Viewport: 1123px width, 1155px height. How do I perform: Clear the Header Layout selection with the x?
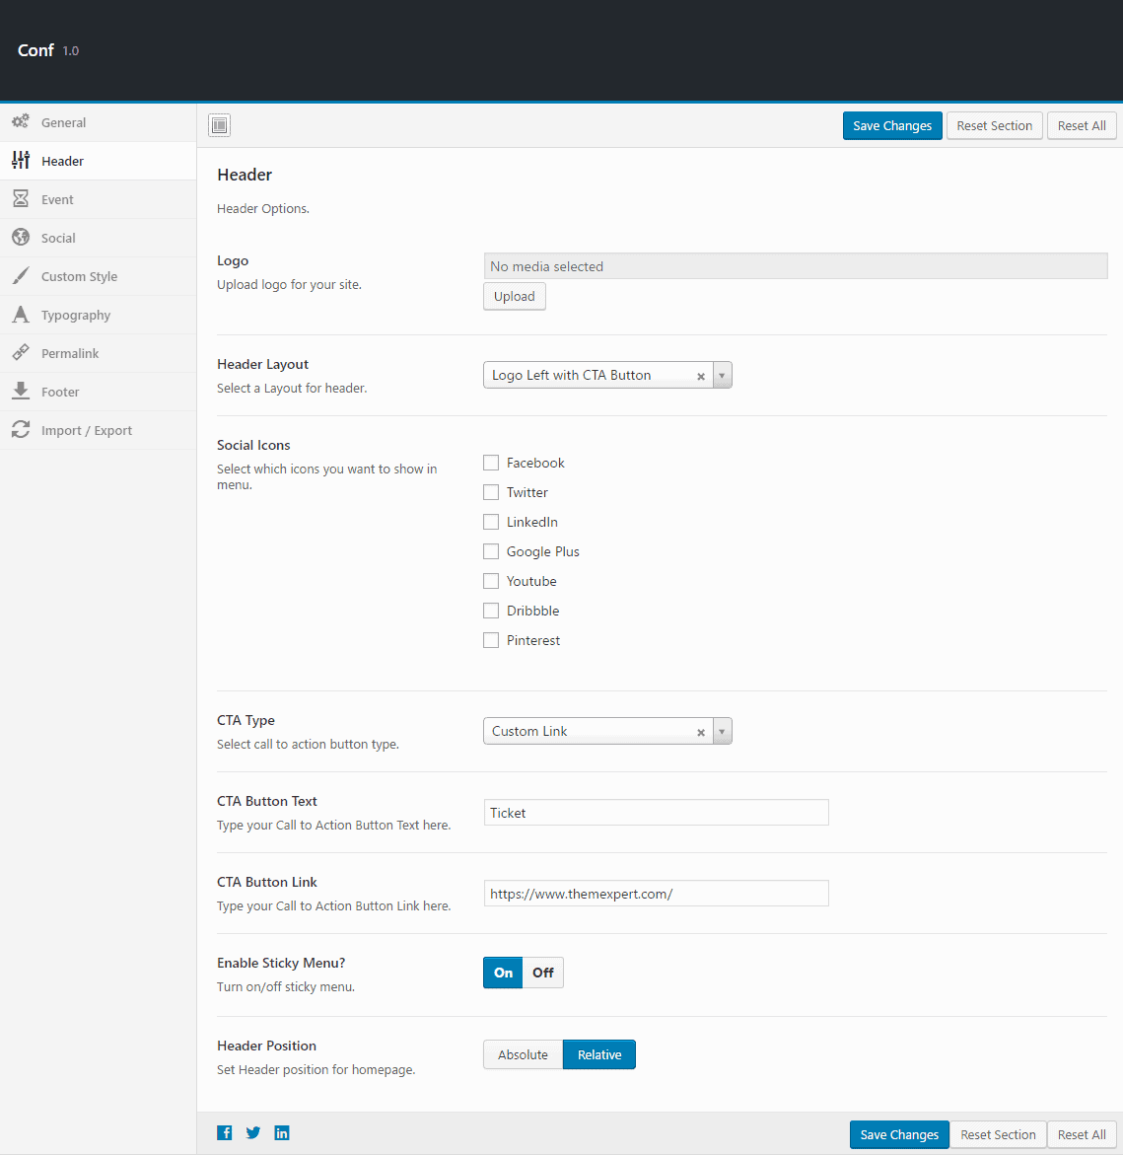[x=701, y=376]
